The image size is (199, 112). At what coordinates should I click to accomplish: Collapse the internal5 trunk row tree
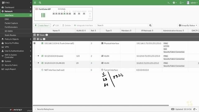pyautogui.click(x=35, y=43)
